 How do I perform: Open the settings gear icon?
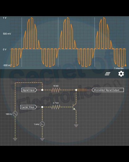[x=121, y=74]
